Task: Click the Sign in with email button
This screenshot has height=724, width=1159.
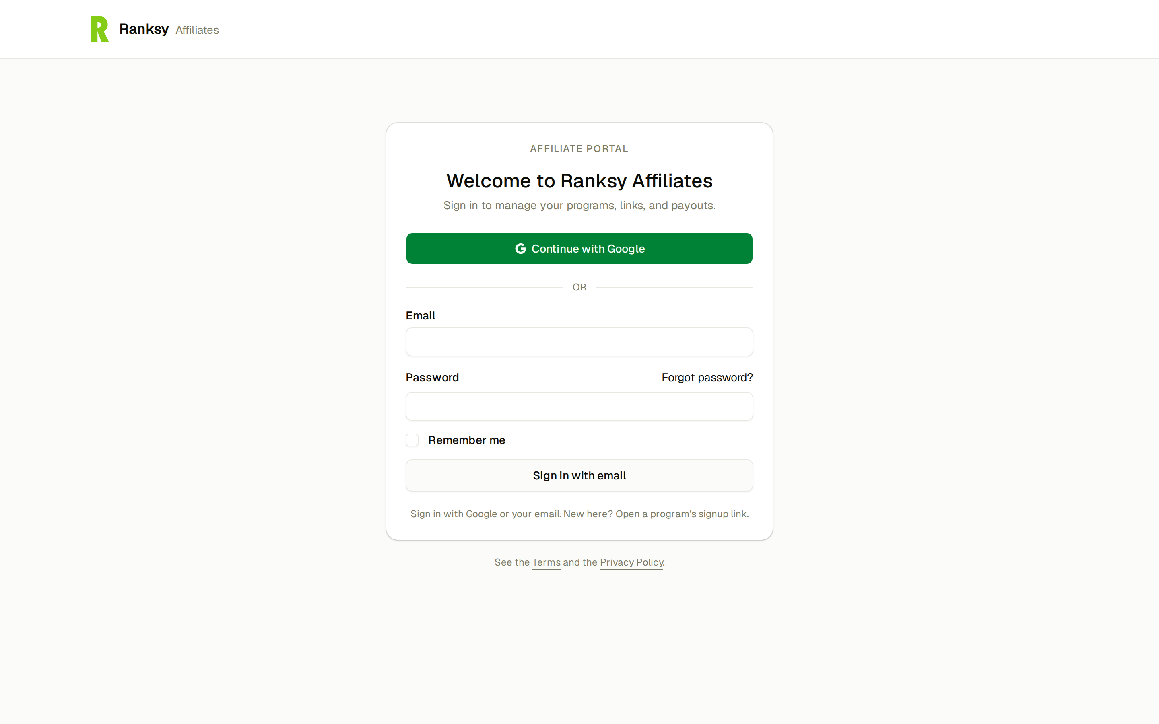Action: coord(579,475)
